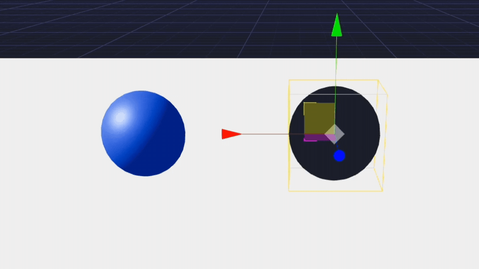Viewport: 479px width, 269px height.
Task: Click the magenta plane handle strip
Action: 314,138
